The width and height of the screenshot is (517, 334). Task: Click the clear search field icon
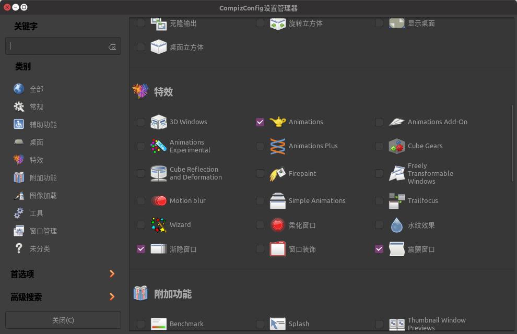[x=112, y=46]
